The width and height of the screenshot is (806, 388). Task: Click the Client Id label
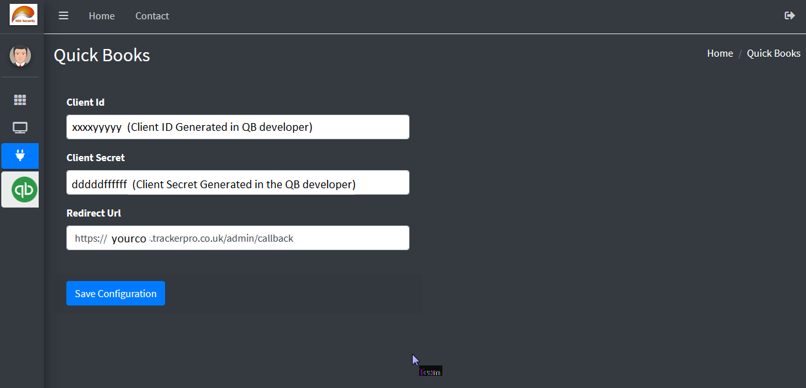(x=85, y=102)
